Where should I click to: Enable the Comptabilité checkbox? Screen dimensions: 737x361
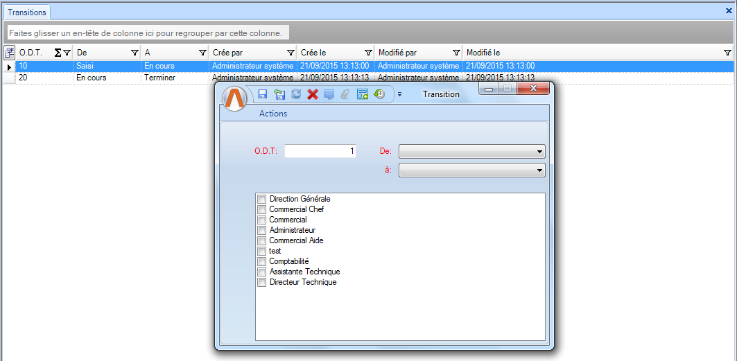tap(262, 262)
